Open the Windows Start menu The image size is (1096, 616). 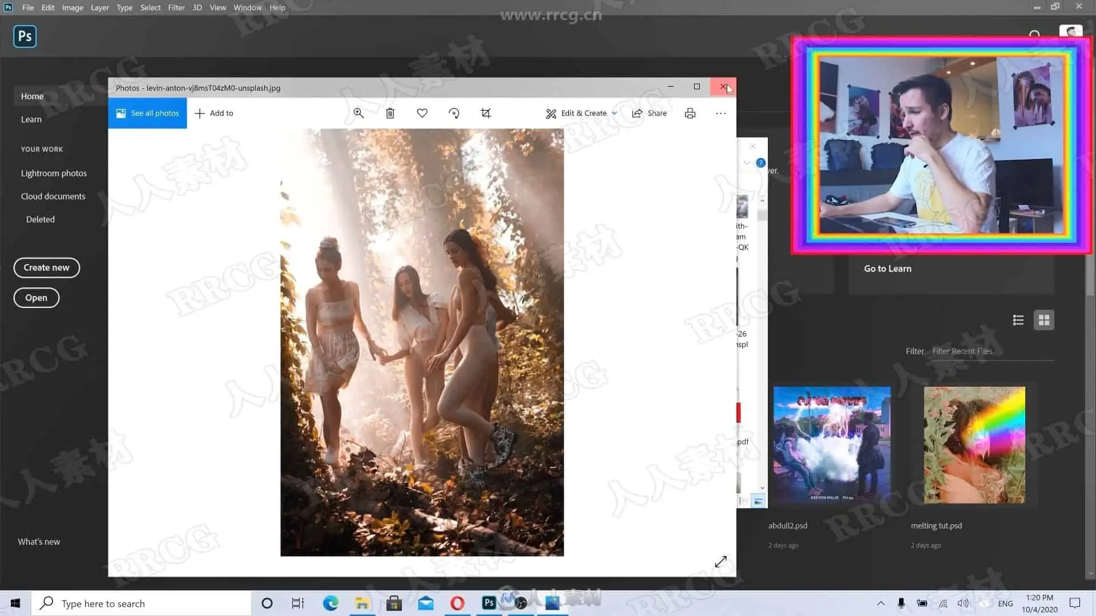point(15,603)
